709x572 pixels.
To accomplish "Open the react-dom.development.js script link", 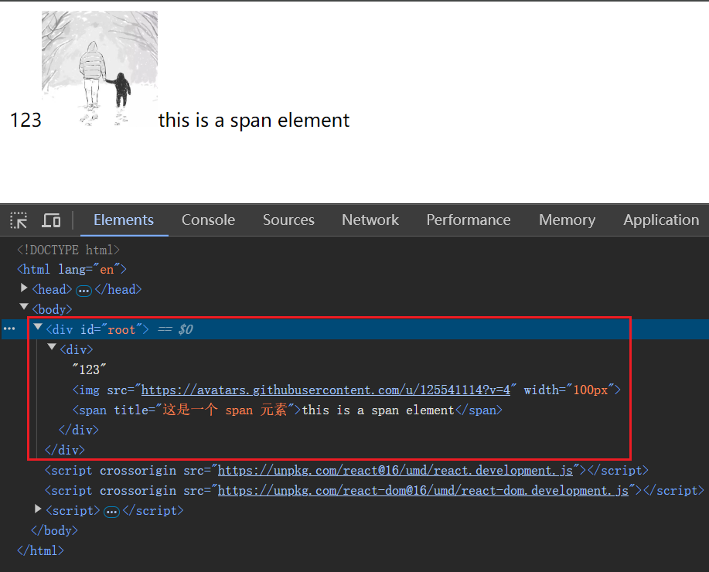I will coord(423,491).
